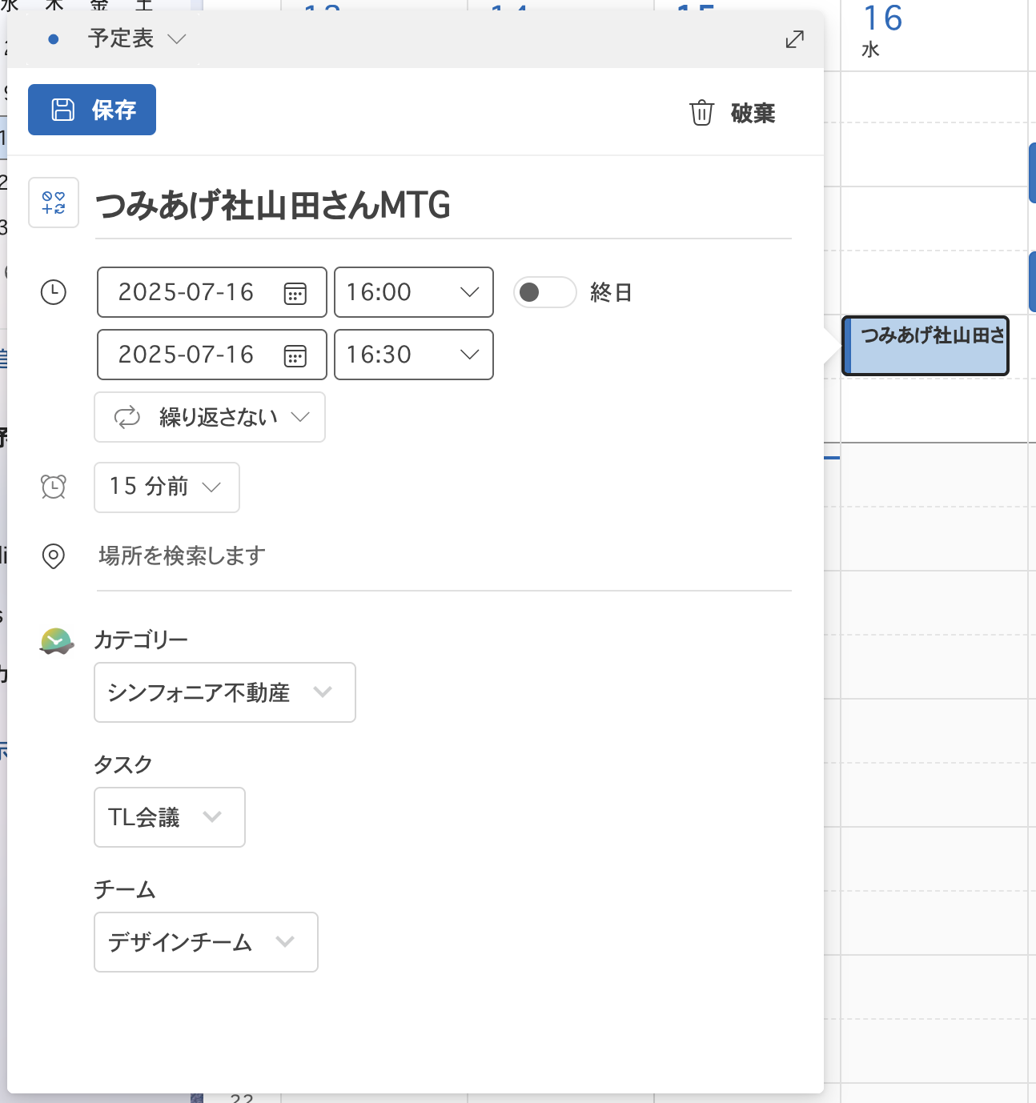Open the シンフォニア不動産 category dropdown
Viewport: 1036px width, 1103px height.
click(x=323, y=692)
